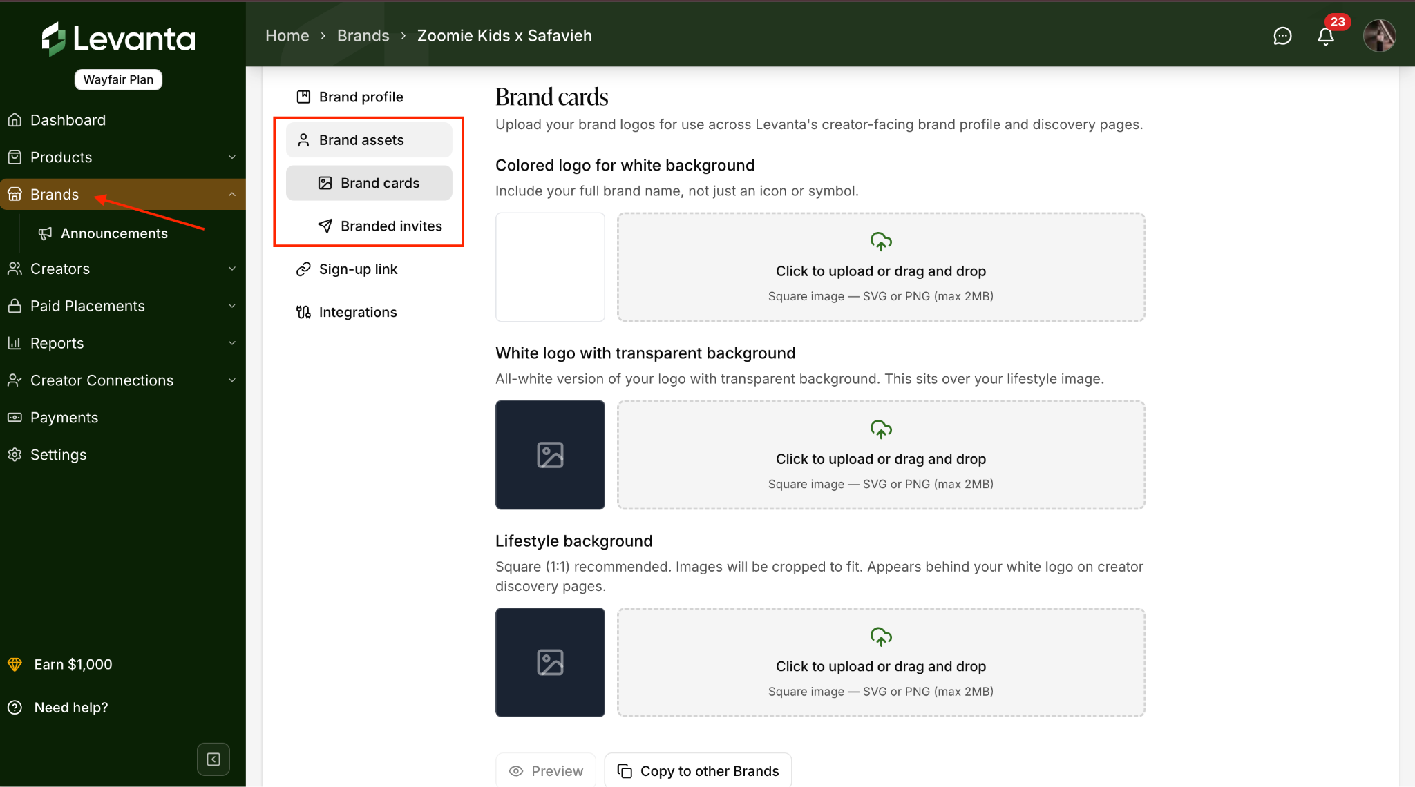The width and height of the screenshot is (1415, 787).
Task: Open Announcements under Brands
Action: click(114, 233)
